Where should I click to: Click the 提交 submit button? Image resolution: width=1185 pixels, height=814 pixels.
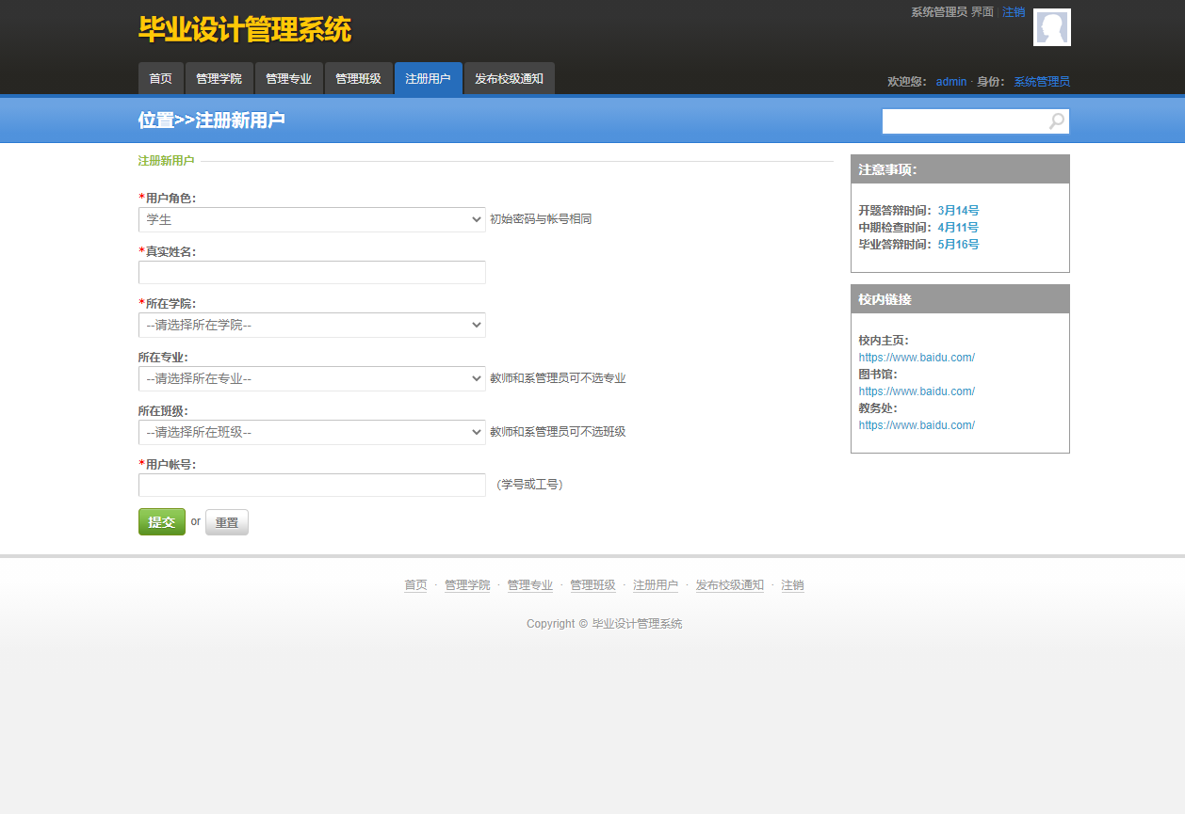161,521
